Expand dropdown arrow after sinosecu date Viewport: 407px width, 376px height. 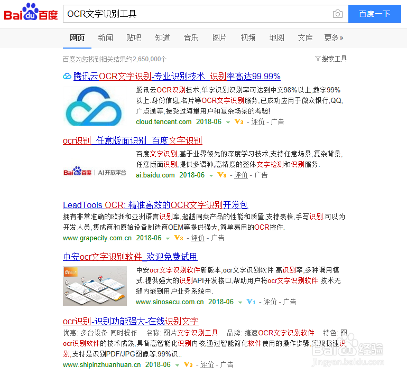[x=240, y=302]
